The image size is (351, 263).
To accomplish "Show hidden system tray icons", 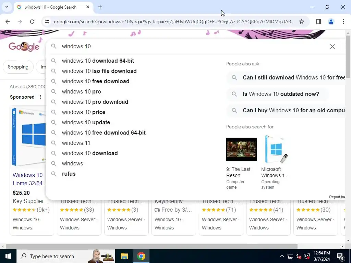I will 282,256.
